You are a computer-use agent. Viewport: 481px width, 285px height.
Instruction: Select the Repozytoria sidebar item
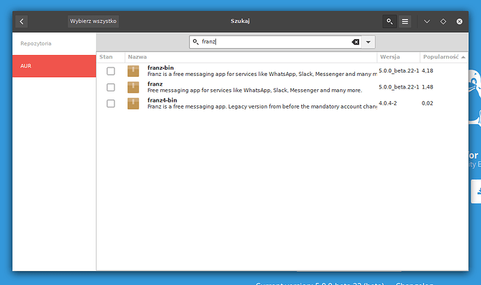coord(54,44)
